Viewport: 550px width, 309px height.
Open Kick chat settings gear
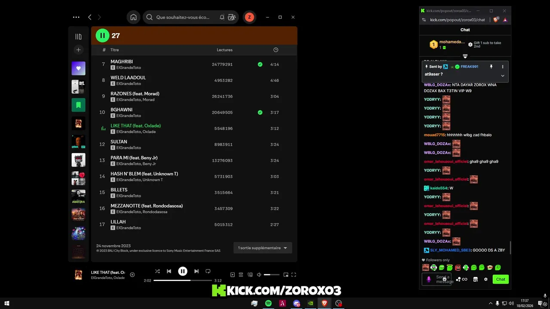tap(486, 279)
